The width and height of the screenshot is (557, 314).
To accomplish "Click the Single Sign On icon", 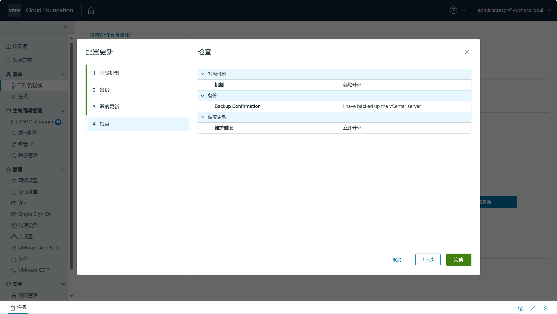I will tap(14, 214).
